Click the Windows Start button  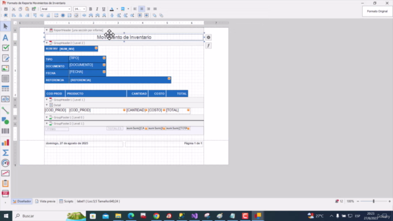pos(6,215)
